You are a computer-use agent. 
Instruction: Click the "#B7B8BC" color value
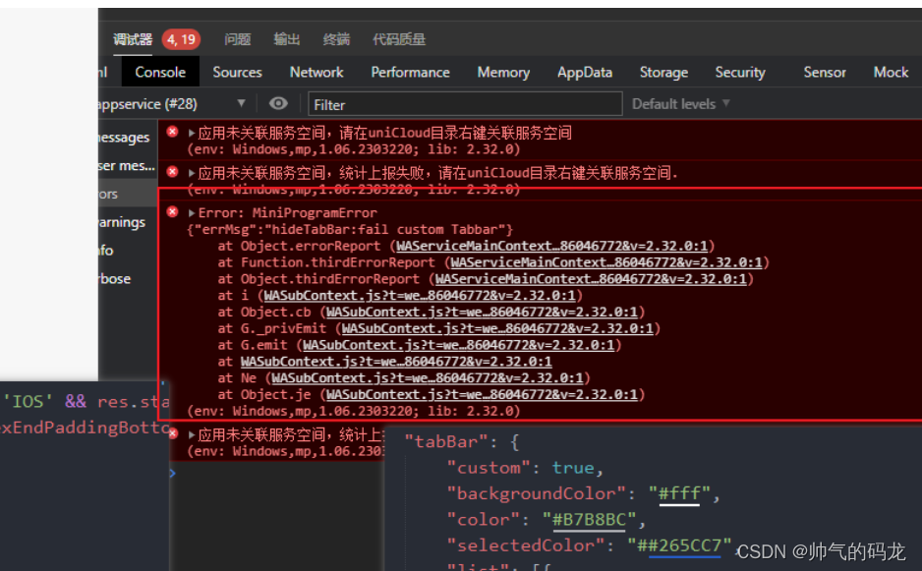pyautogui.click(x=589, y=519)
